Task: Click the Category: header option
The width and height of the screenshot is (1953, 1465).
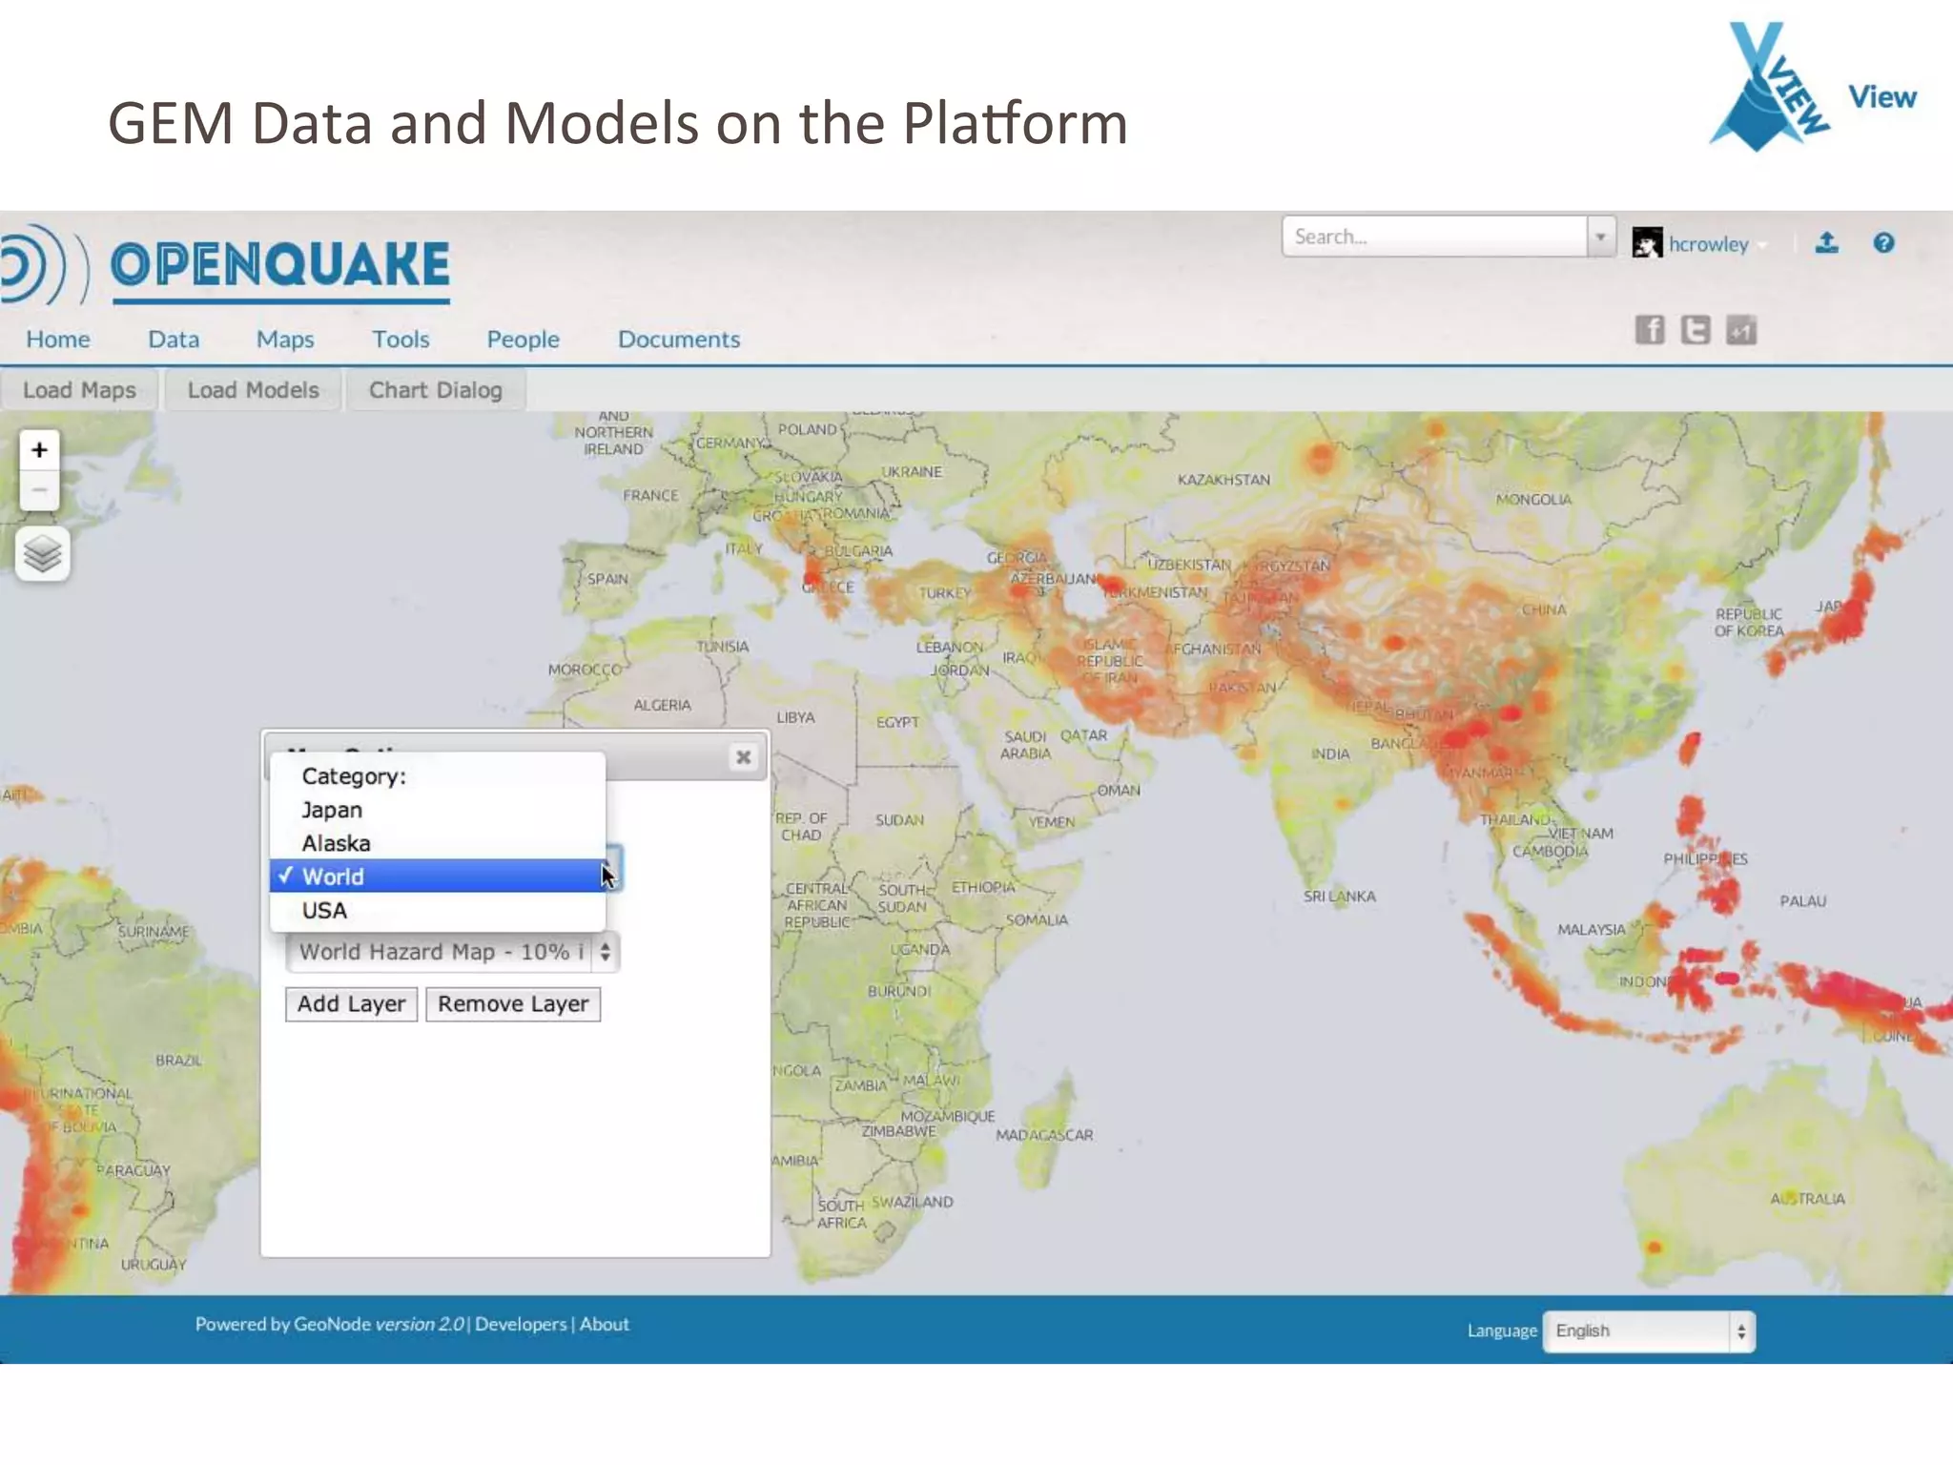Action: [438, 776]
